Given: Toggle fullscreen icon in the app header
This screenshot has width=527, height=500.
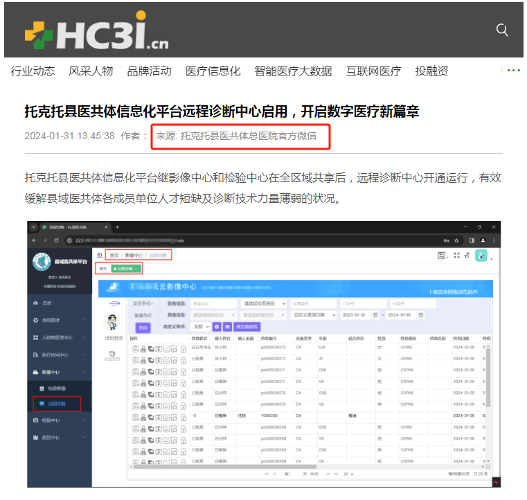Looking at the screenshot, I should (456, 256).
